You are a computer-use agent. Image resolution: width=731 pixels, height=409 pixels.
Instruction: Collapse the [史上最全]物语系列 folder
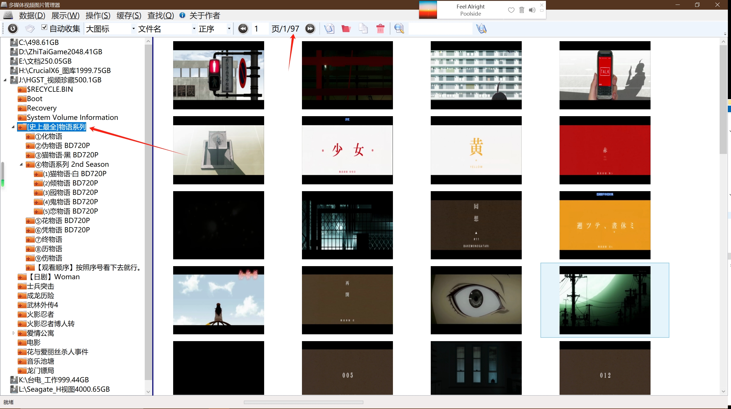pyautogui.click(x=13, y=127)
